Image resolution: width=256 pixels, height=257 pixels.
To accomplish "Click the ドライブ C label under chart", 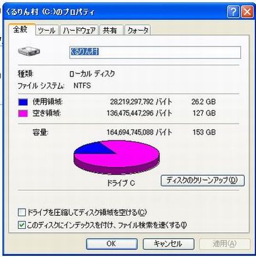I will pyautogui.click(x=121, y=184).
